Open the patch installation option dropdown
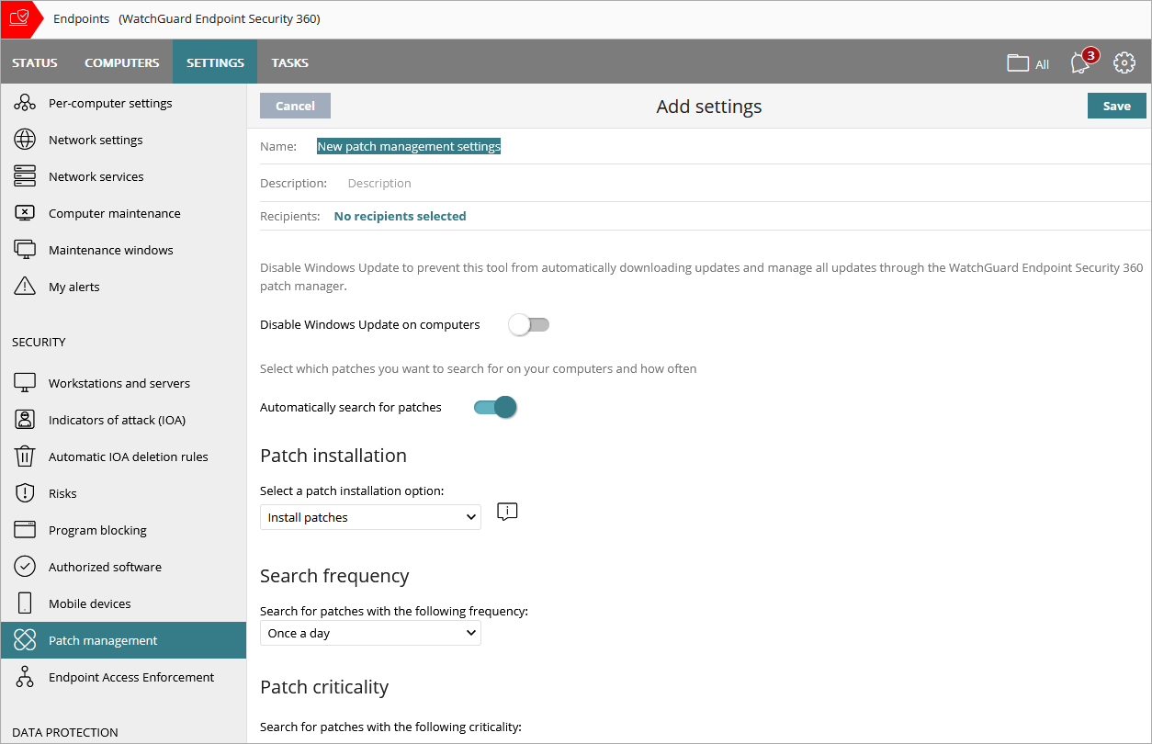The height and width of the screenshot is (744, 1152). click(x=370, y=517)
